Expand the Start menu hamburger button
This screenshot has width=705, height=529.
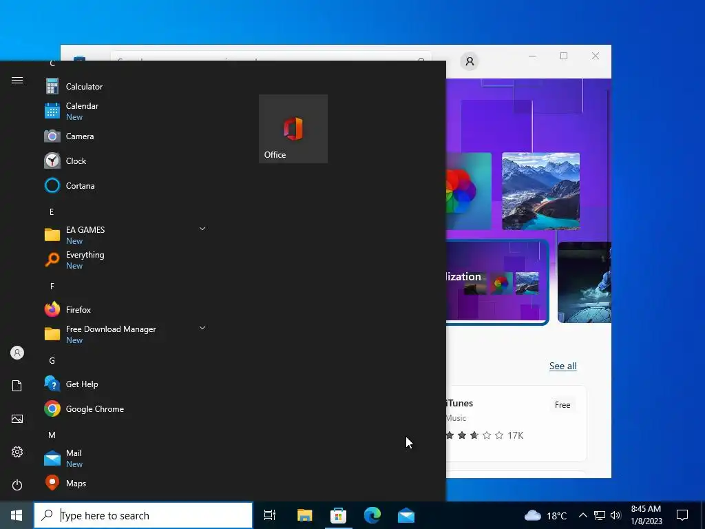click(x=17, y=80)
